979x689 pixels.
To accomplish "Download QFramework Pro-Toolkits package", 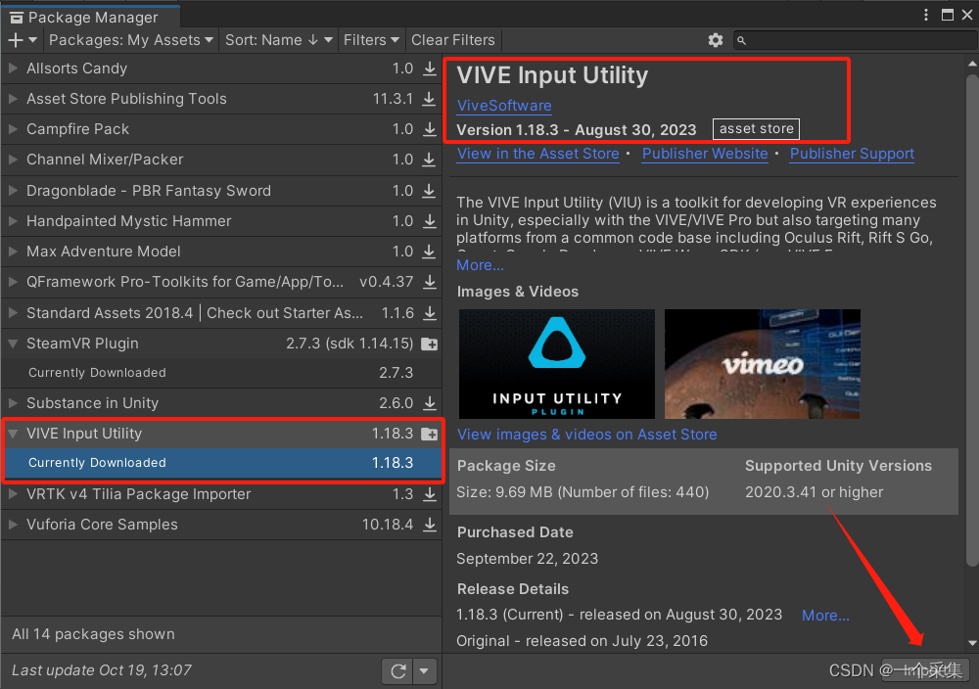I will [430, 282].
